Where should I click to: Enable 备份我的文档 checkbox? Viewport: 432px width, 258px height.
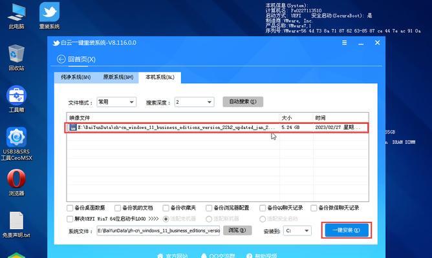click(118, 208)
